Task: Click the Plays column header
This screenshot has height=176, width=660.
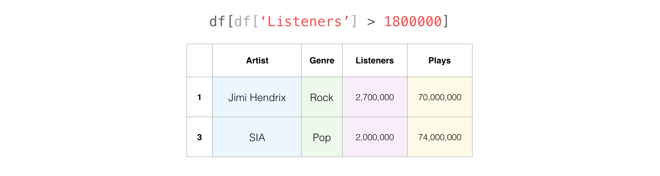Action: (x=440, y=60)
